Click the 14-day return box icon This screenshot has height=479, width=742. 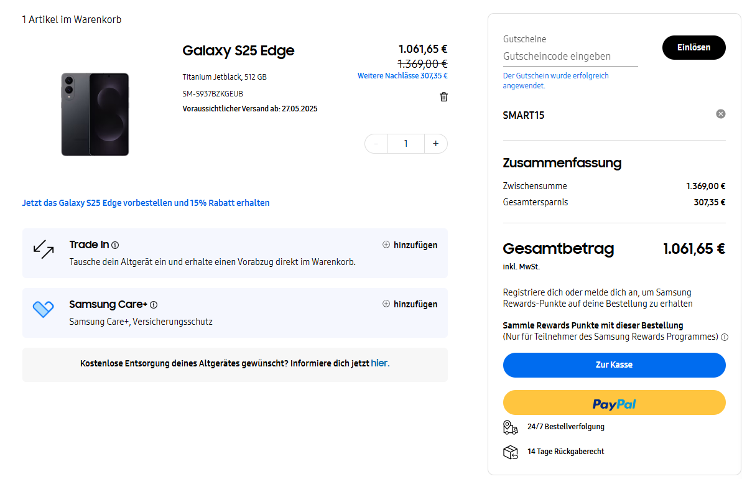tap(510, 452)
